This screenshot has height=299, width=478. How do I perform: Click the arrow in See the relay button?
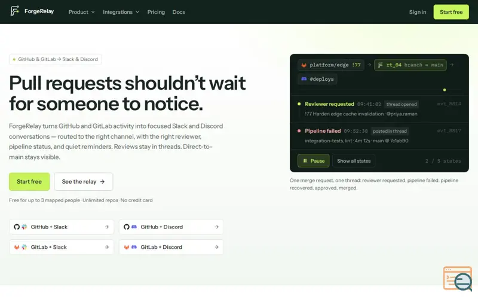(x=102, y=182)
